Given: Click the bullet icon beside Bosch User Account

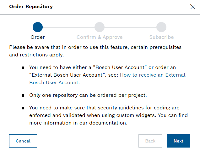Looking at the screenshot, I should (x=23, y=68).
